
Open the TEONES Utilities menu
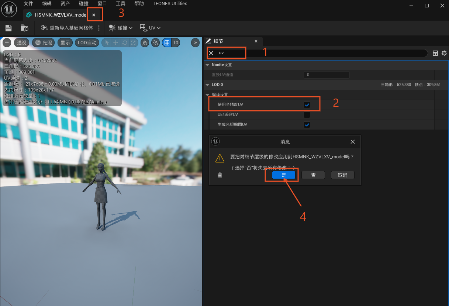(x=170, y=4)
